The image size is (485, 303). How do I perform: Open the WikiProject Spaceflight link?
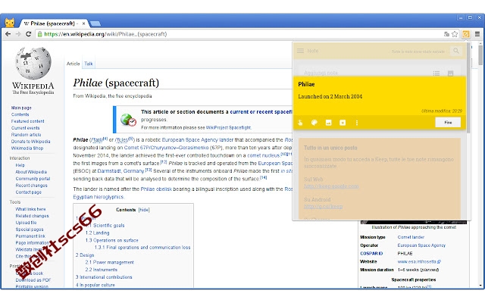pos(228,127)
